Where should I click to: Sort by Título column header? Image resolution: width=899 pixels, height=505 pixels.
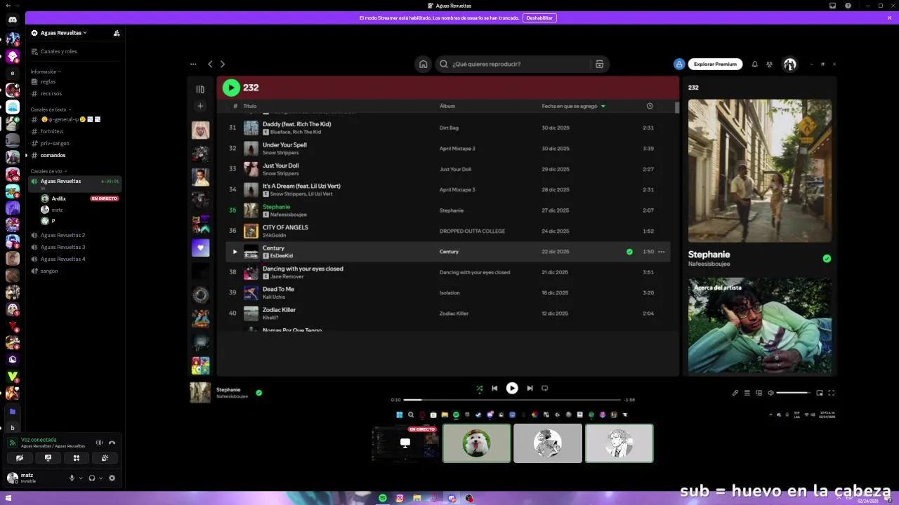pyautogui.click(x=250, y=106)
